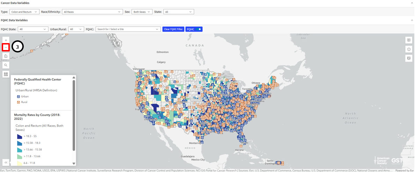Image resolution: width=415 pixels, height=172 pixels.
Task: Reset map to home extent
Action: tap(6, 56)
